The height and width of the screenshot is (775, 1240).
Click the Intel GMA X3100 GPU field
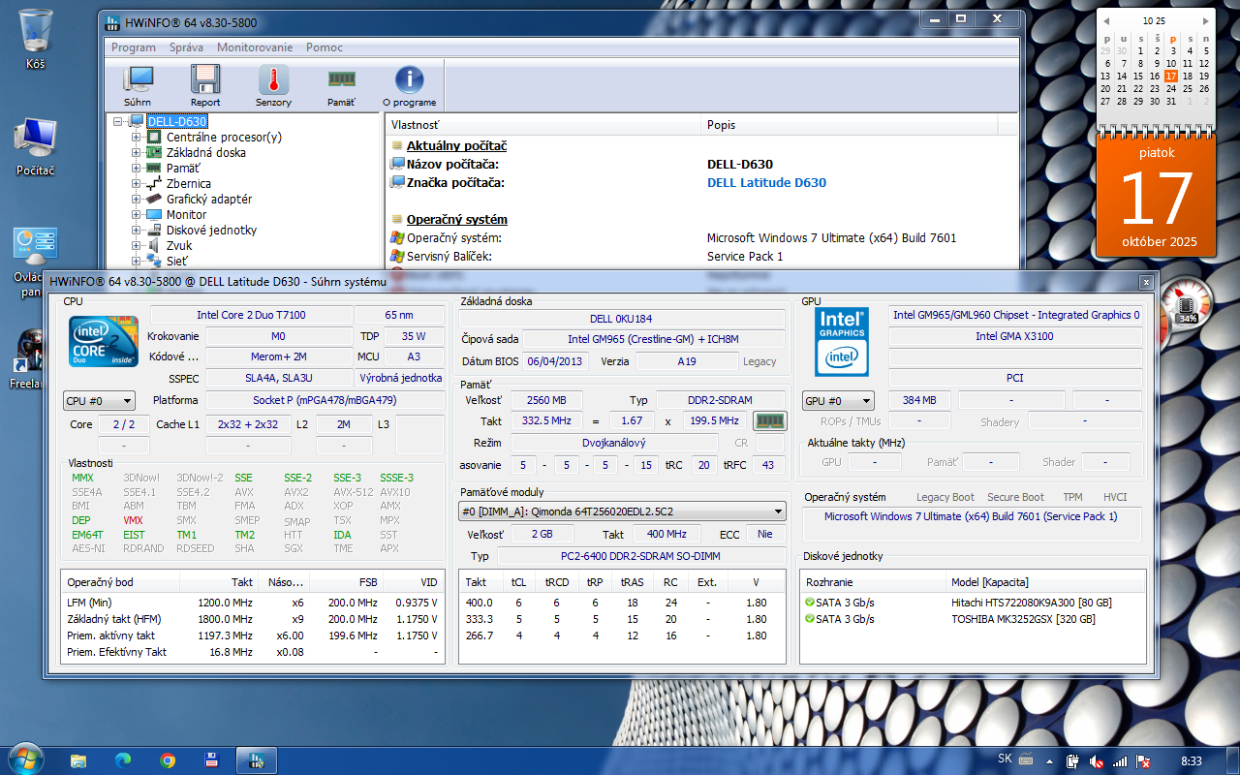coord(1014,336)
